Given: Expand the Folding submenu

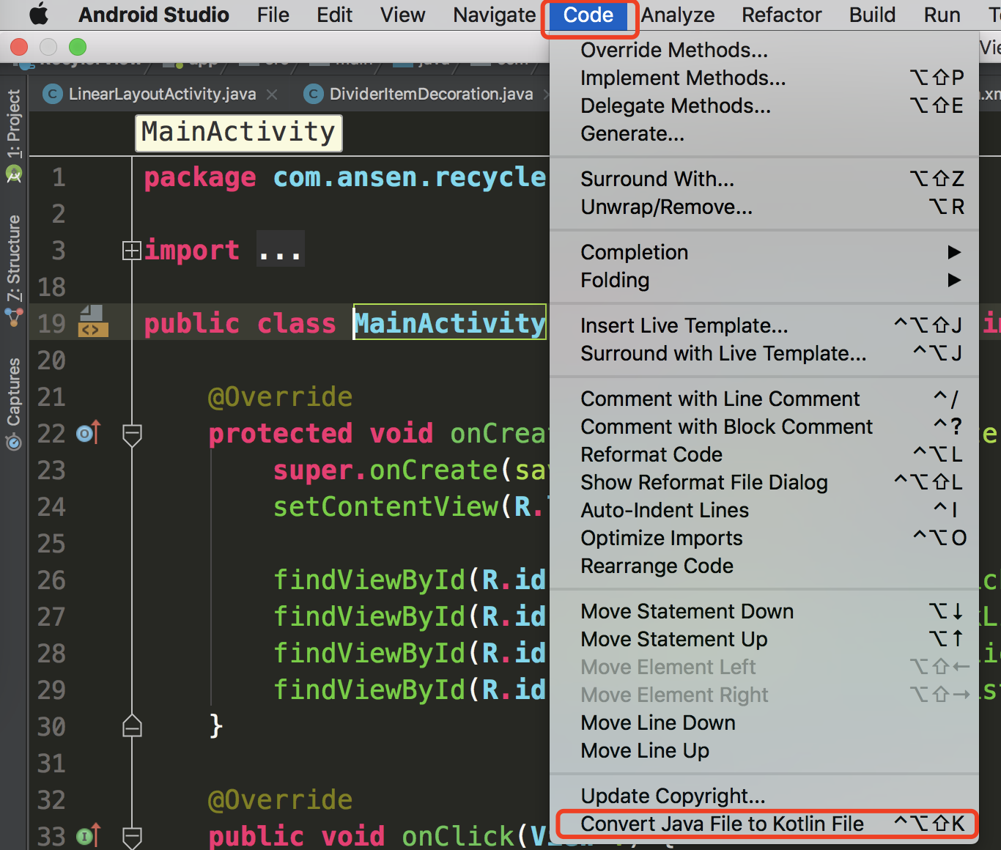Looking at the screenshot, I should click(764, 280).
